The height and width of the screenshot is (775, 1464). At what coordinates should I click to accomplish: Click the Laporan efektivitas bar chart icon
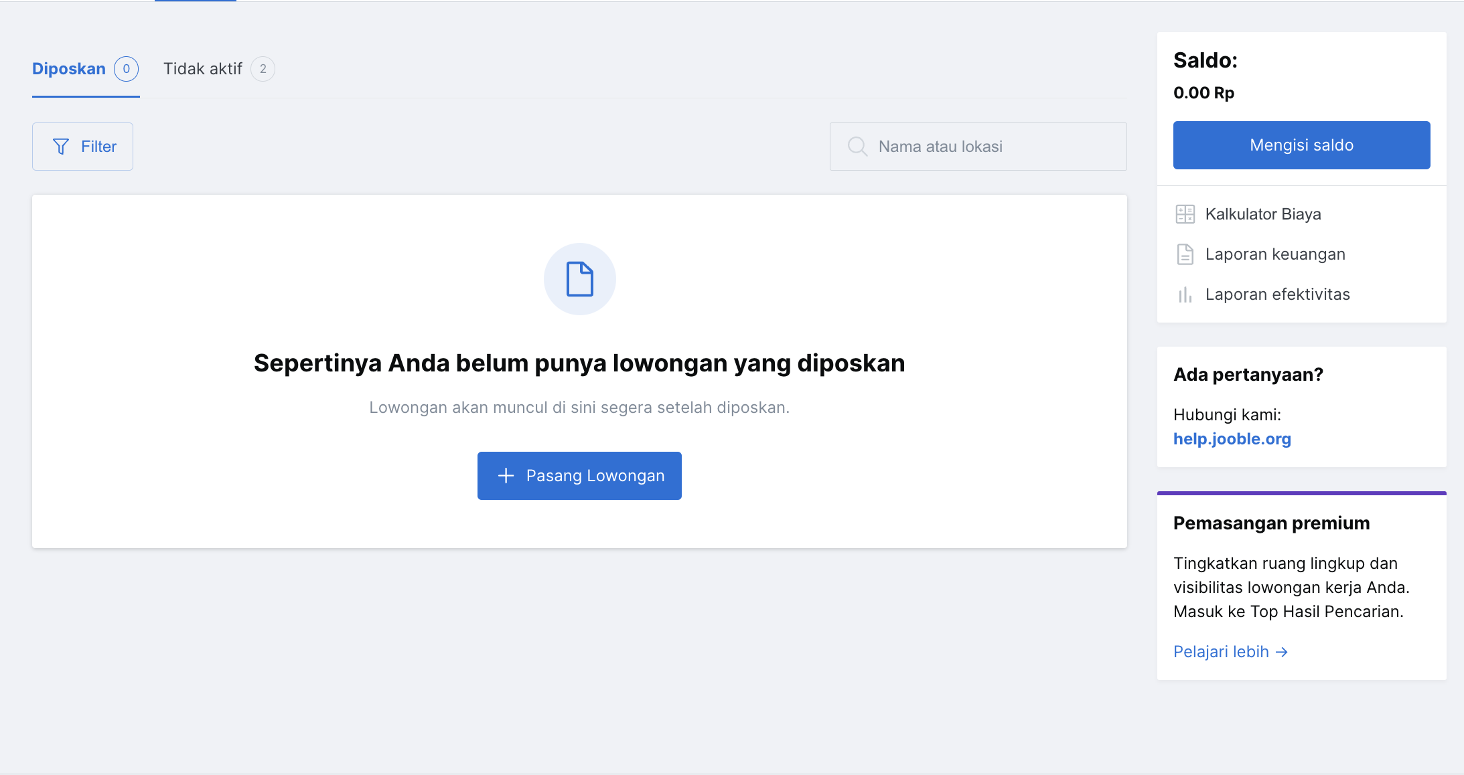pyautogui.click(x=1185, y=294)
